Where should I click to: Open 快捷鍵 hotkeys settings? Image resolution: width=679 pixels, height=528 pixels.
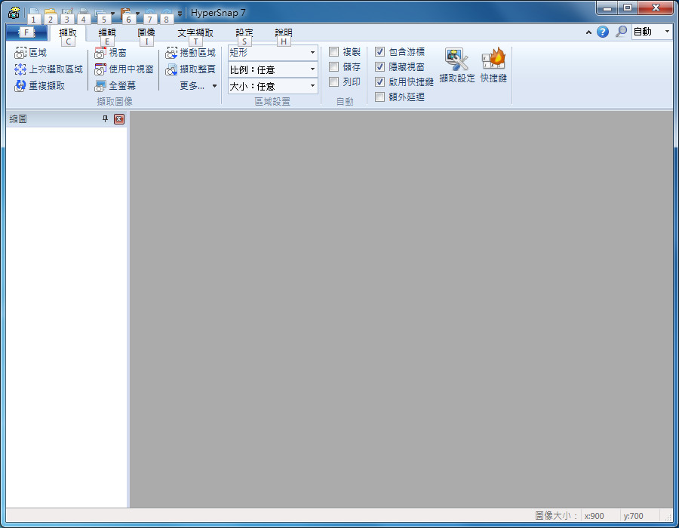pyautogui.click(x=493, y=65)
